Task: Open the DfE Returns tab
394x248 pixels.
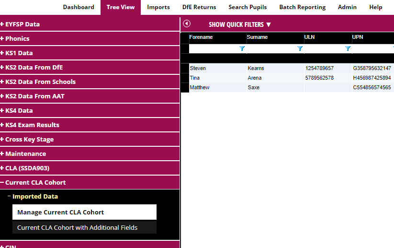Action: pyautogui.click(x=199, y=7)
